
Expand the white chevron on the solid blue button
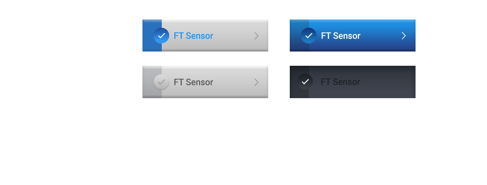click(403, 36)
